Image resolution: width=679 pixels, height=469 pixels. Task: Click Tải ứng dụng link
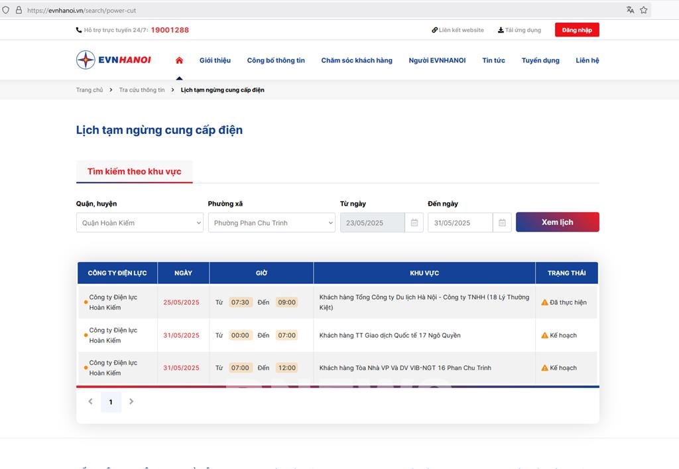coord(519,30)
